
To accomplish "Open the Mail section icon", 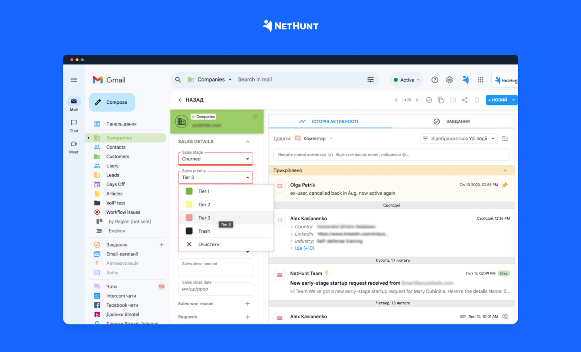I will (x=74, y=102).
